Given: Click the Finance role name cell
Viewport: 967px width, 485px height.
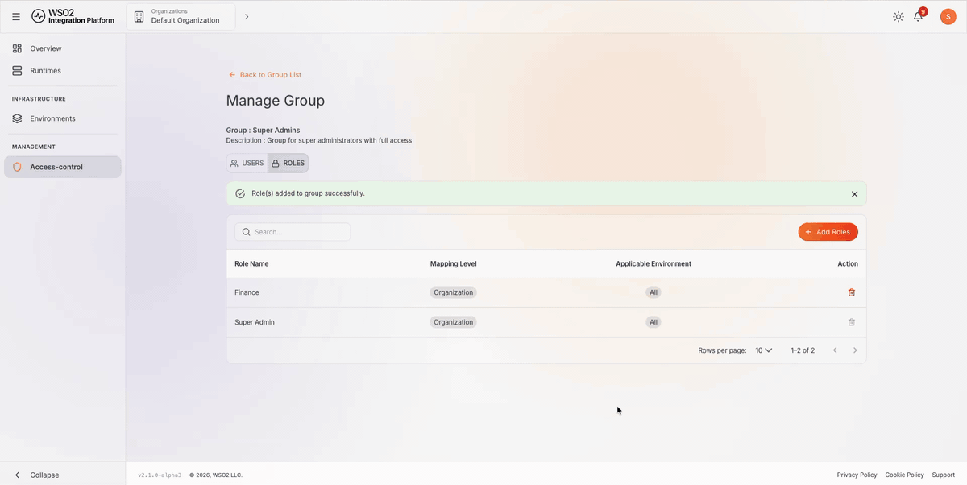Looking at the screenshot, I should coord(247,292).
